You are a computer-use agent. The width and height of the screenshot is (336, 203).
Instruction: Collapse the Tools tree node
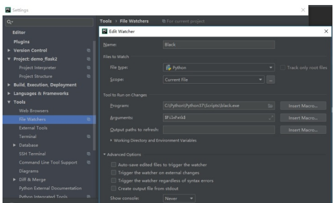[9, 102]
